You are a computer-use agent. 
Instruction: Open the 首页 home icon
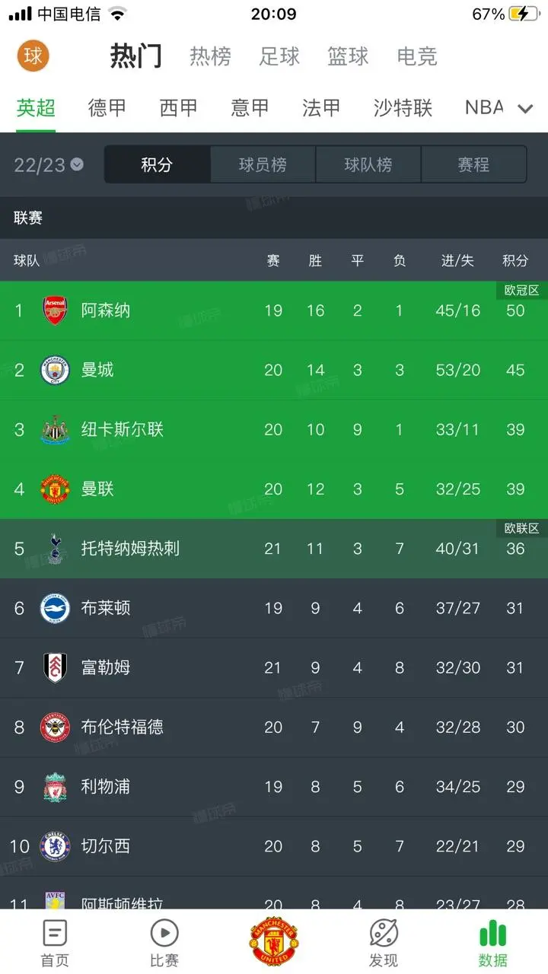pyautogui.click(x=55, y=932)
